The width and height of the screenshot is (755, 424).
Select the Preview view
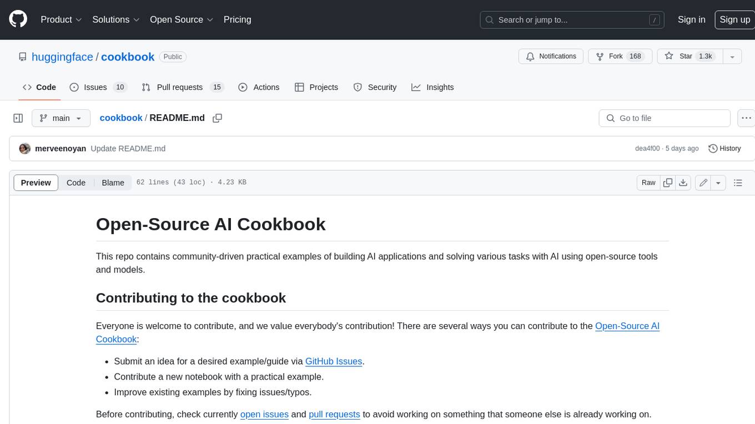click(36, 183)
